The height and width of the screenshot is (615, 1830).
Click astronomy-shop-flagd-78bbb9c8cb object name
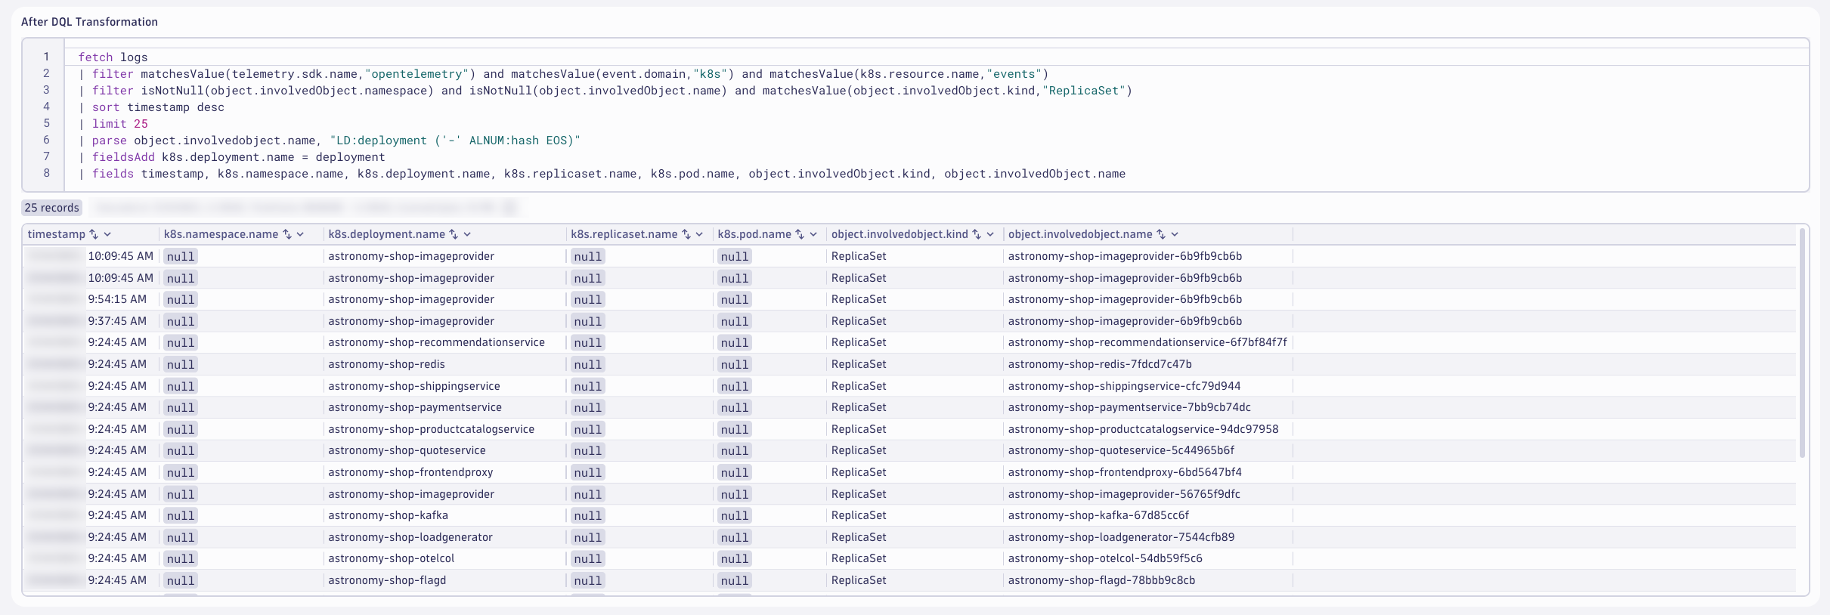(1101, 580)
